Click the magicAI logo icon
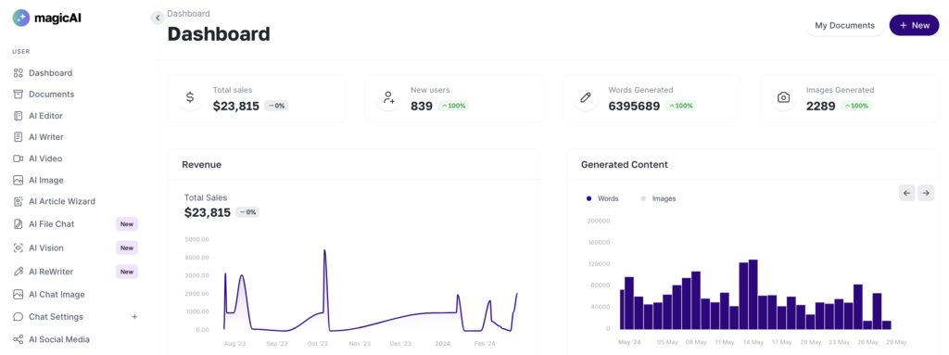The width and height of the screenshot is (949, 355). [x=20, y=19]
